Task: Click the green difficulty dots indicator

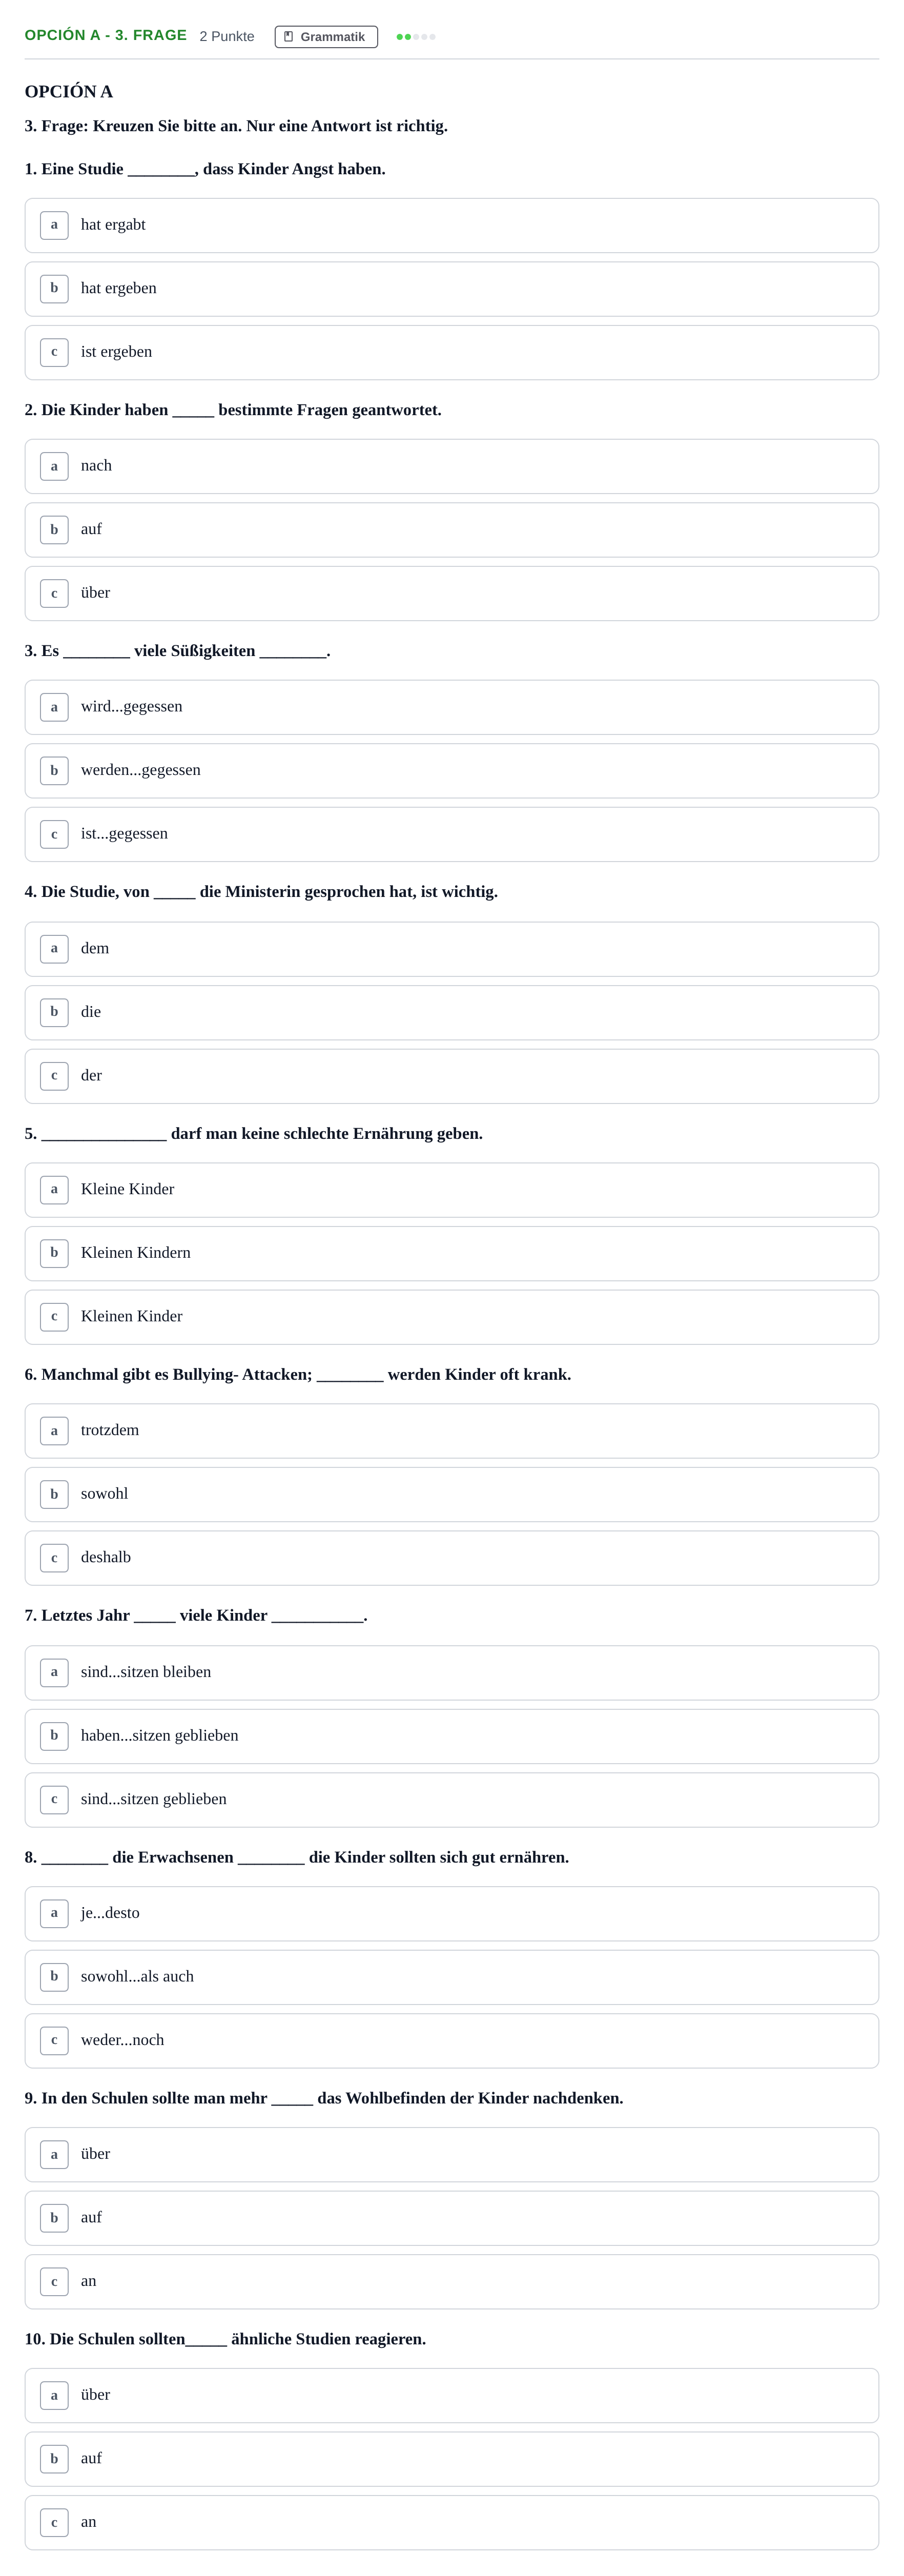Action: [x=416, y=37]
